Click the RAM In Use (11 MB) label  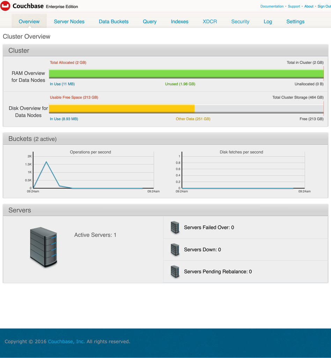coord(62,84)
